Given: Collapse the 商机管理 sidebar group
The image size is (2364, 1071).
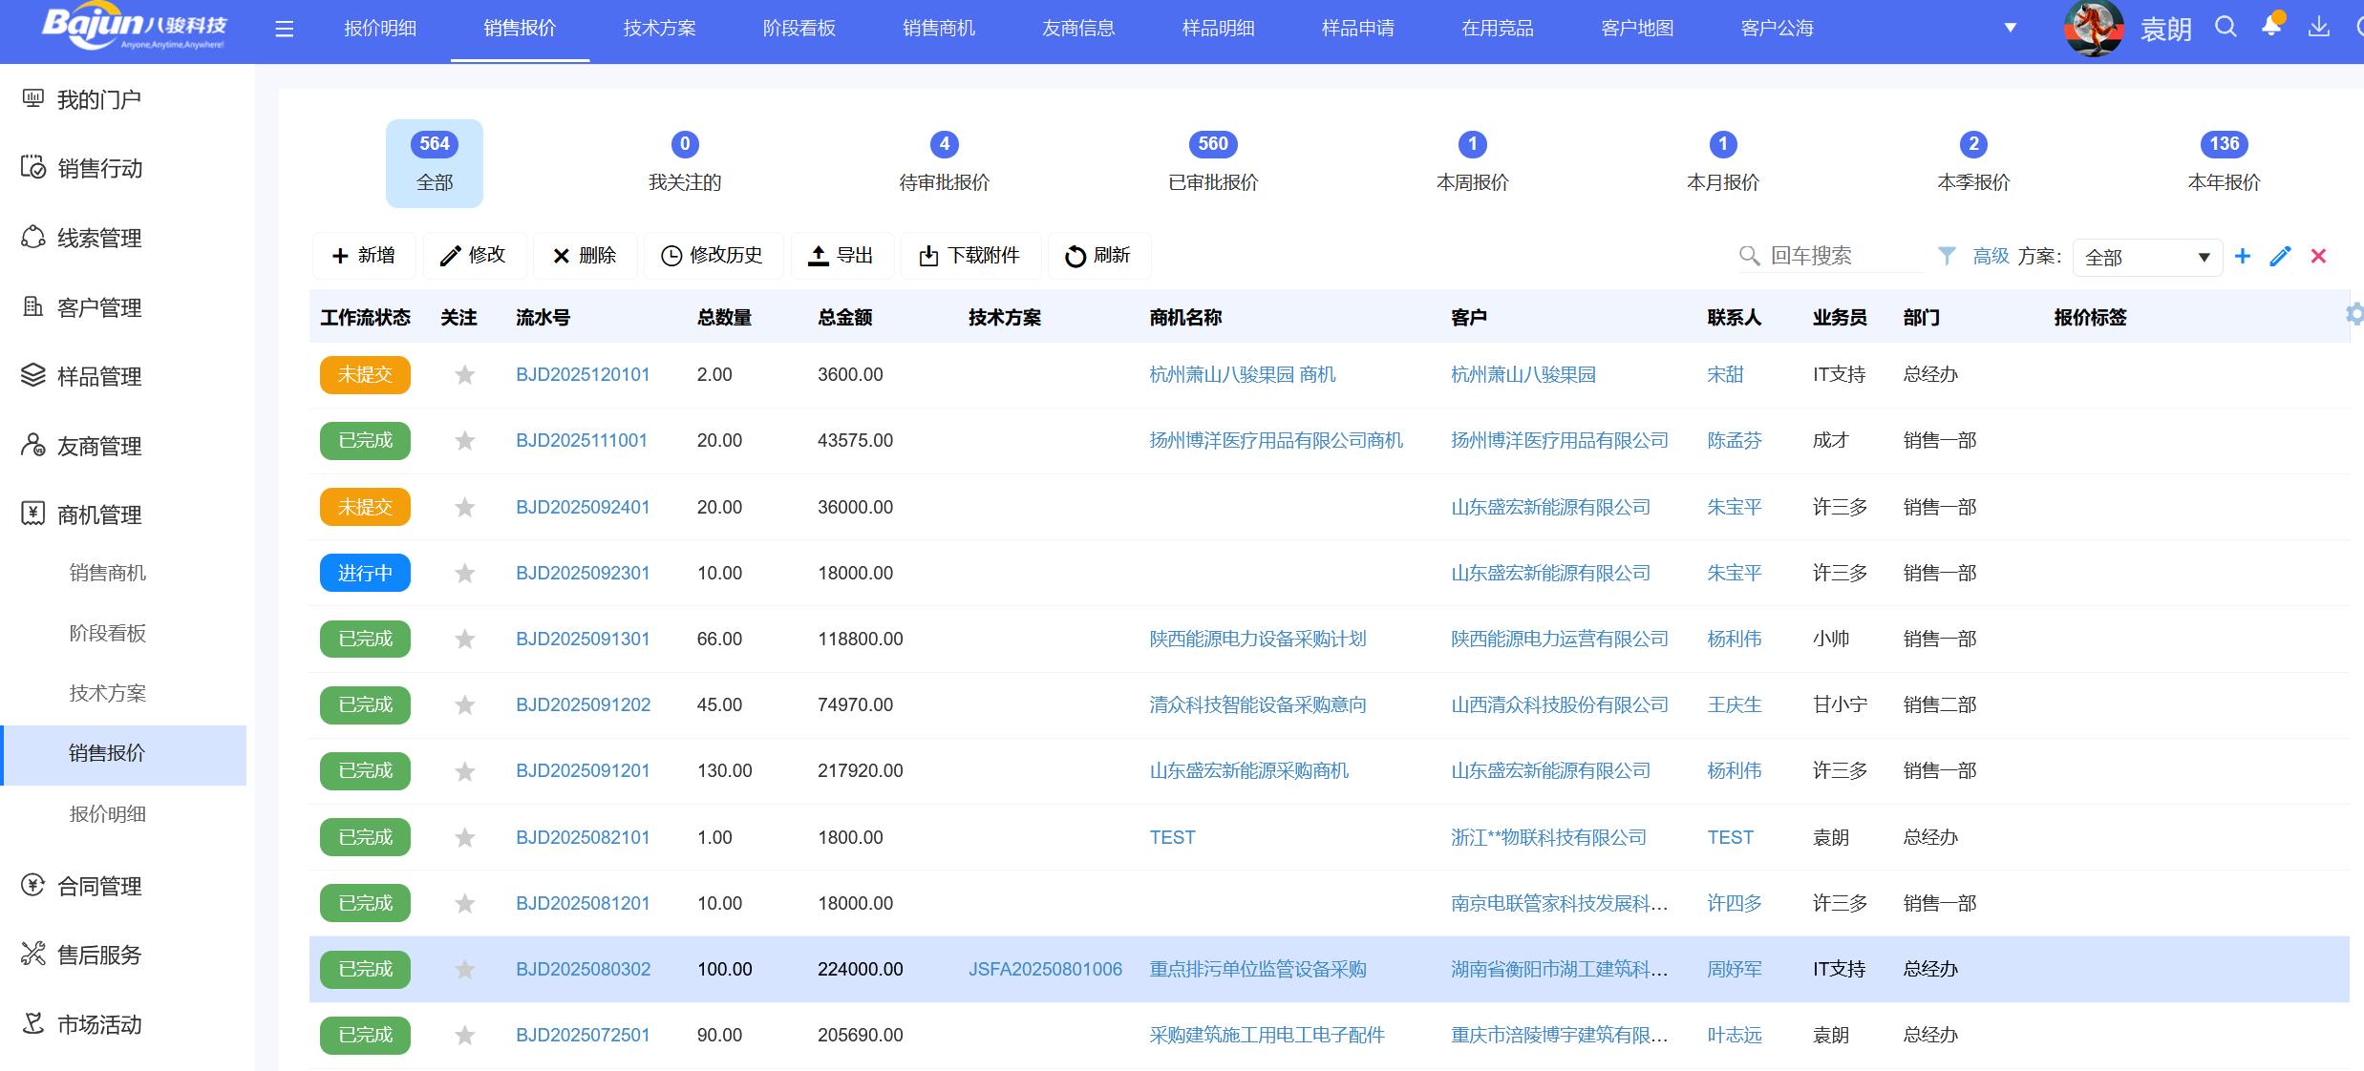Looking at the screenshot, I should pos(98,515).
